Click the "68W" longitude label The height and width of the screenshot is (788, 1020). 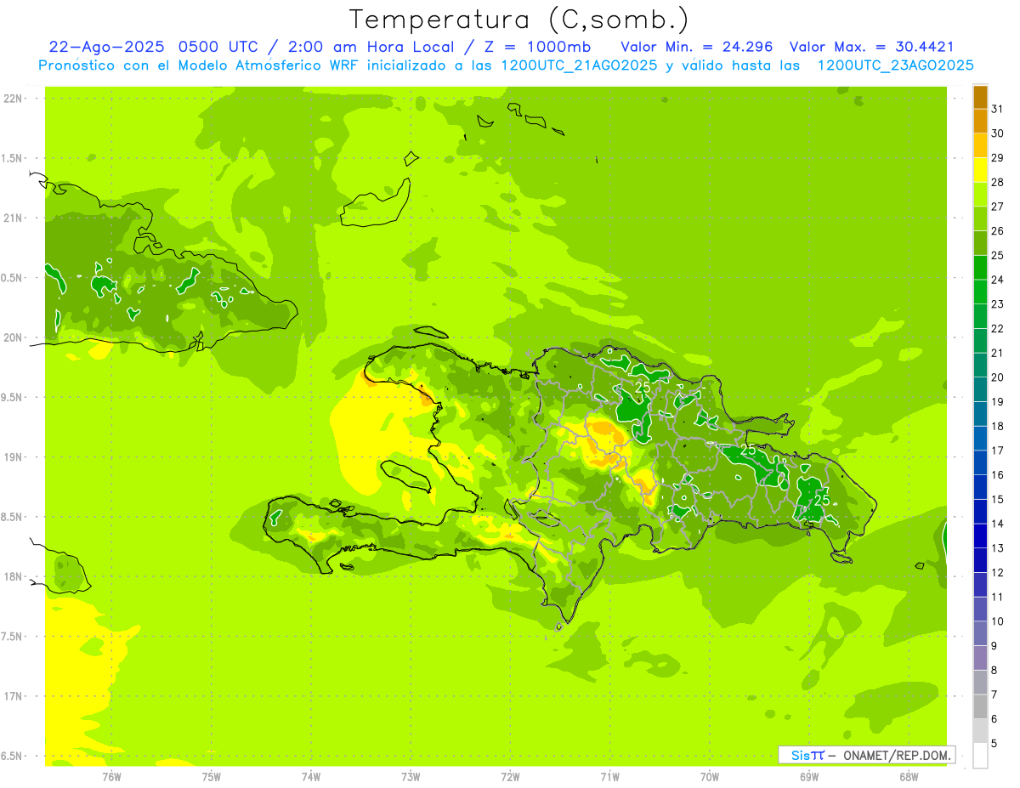pos(909,776)
